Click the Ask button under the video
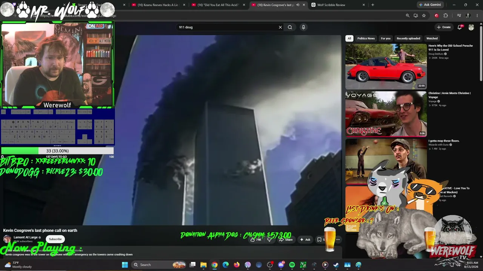This screenshot has width=483, height=271. tap(305, 239)
